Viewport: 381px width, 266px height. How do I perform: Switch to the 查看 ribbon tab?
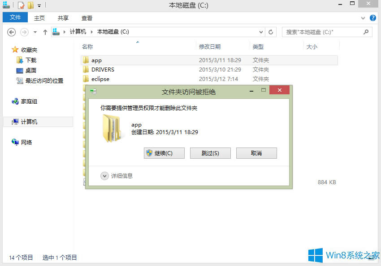(x=87, y=18)
